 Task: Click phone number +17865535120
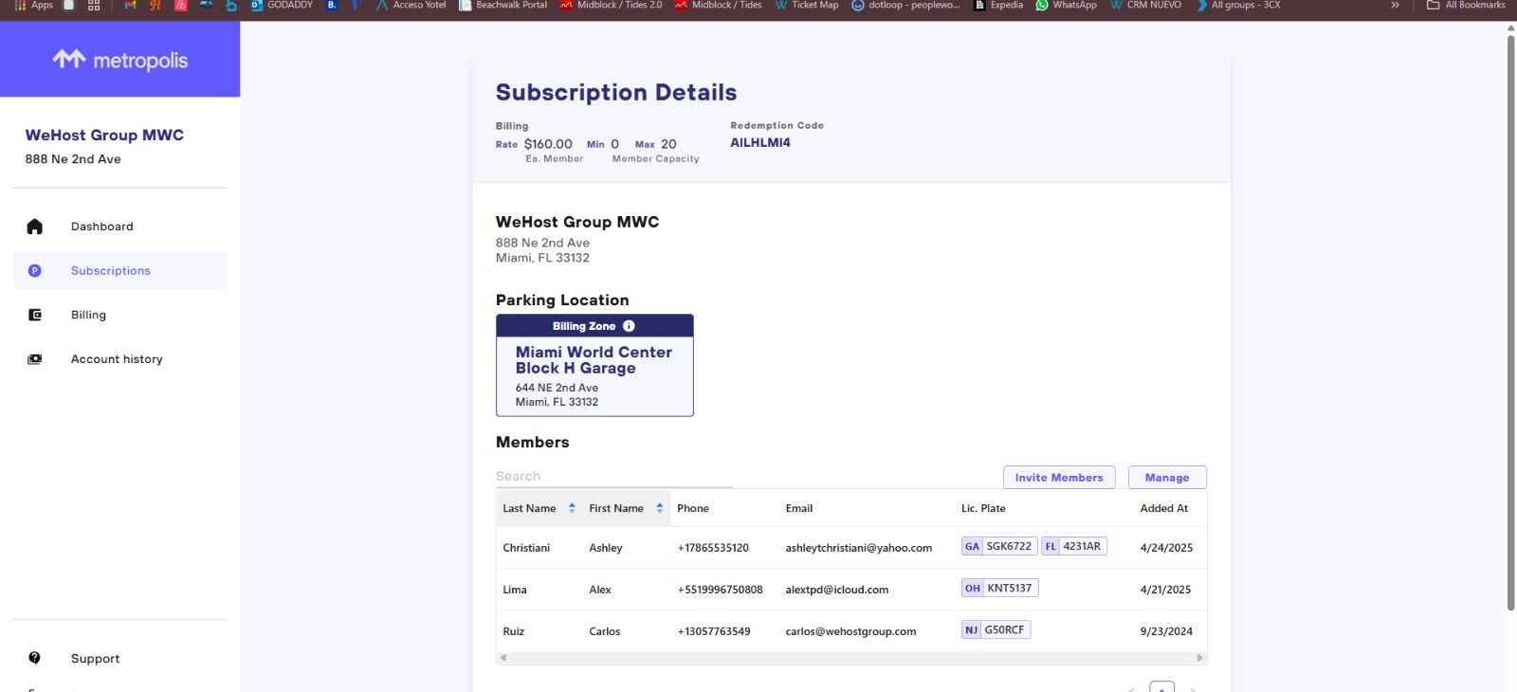tap(713, 548)
